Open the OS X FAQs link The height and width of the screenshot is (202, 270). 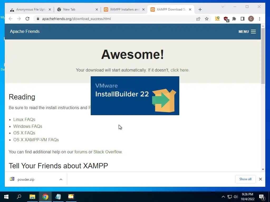coord(24,133)
